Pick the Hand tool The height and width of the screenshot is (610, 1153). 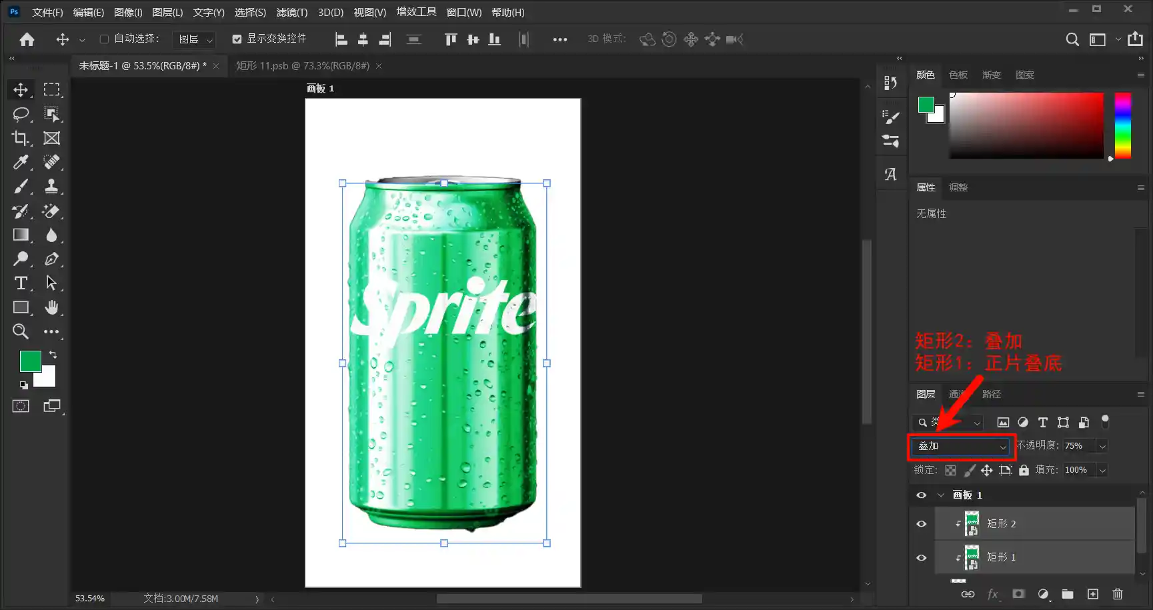51,307
